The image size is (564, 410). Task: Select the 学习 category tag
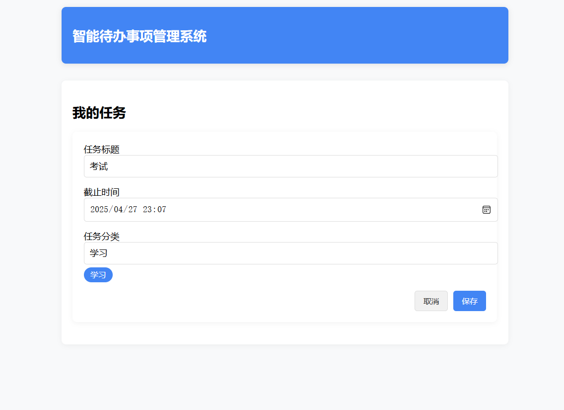98,275
